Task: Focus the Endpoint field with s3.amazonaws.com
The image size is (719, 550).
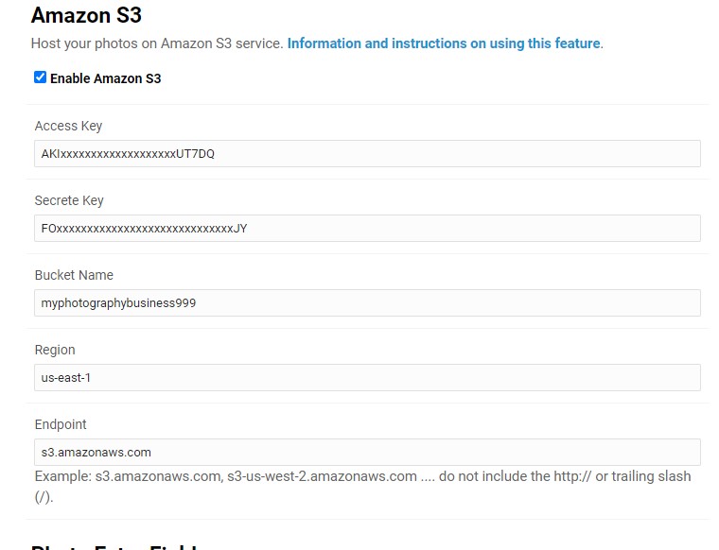Action: coord(367,452)
